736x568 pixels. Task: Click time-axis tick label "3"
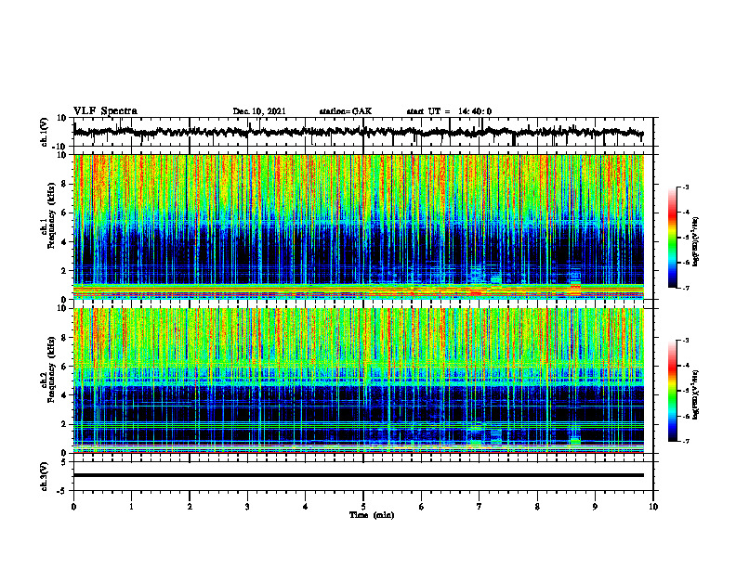[x=247, y=507]
